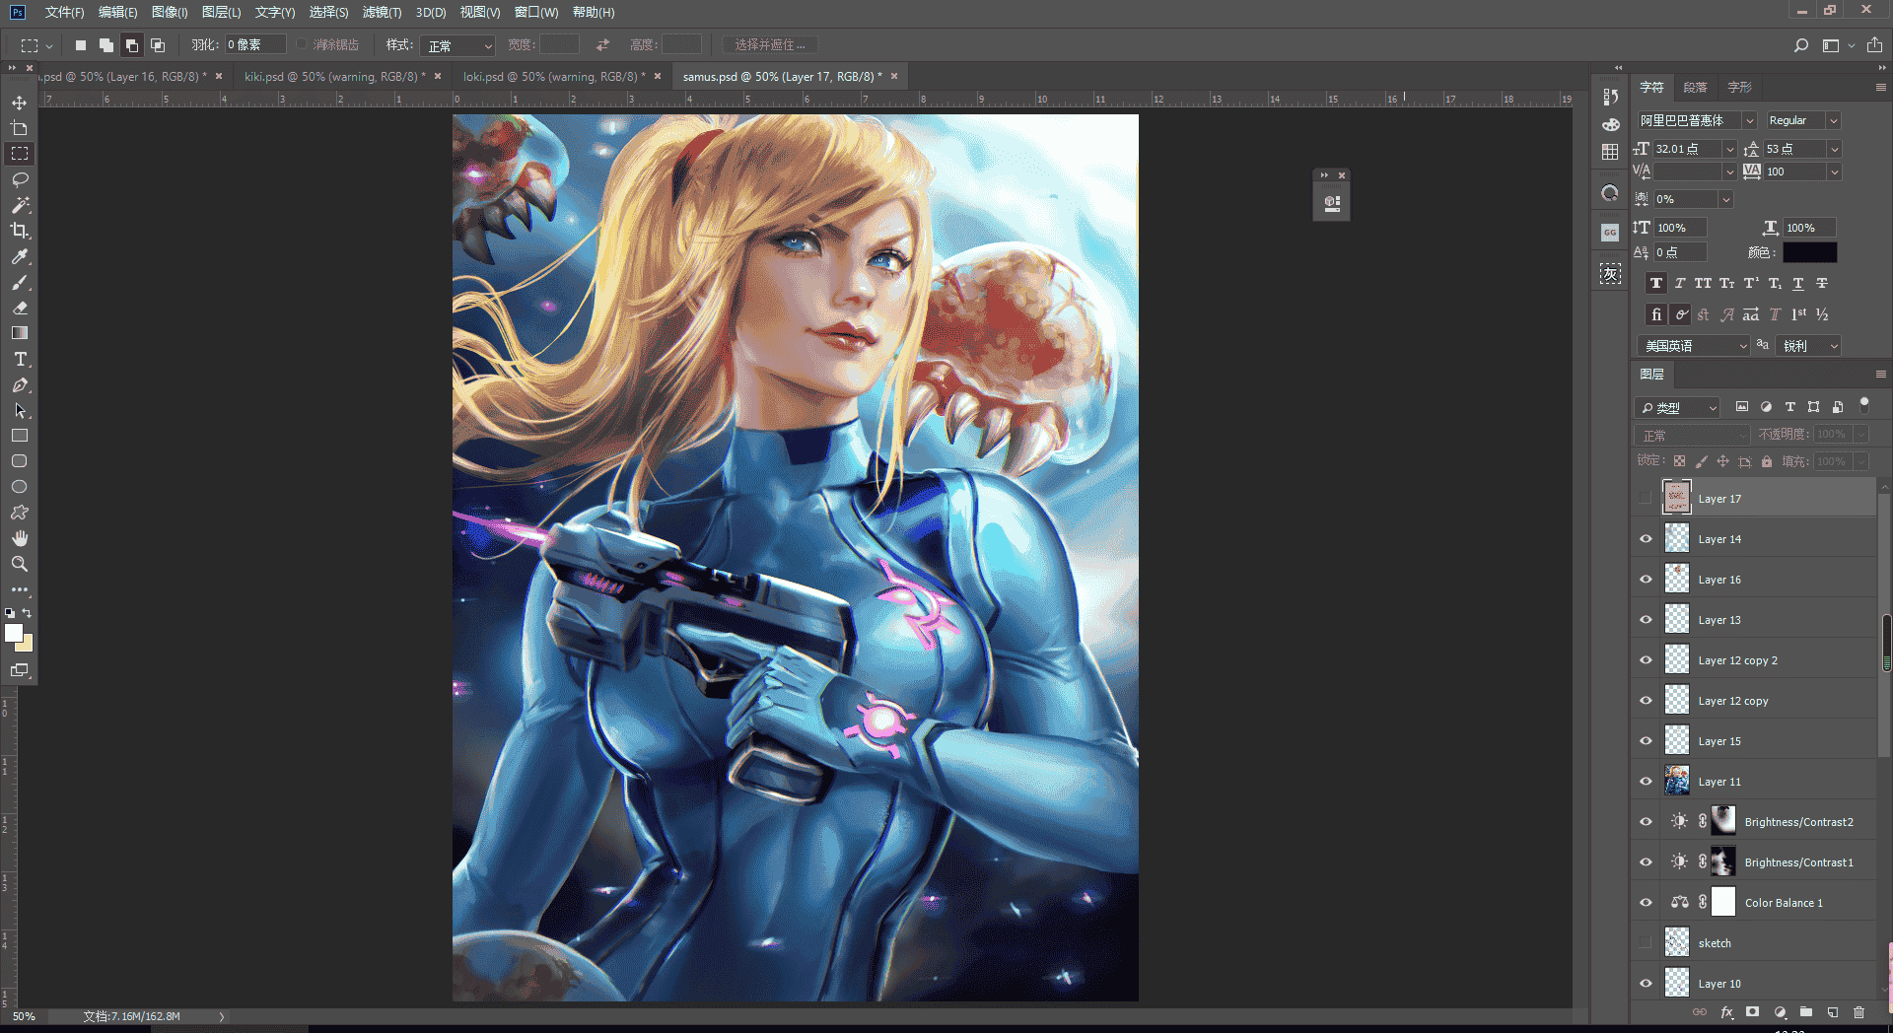Hide Layer 16 visibility eye
The image size is (1893, 1033).
[1646, 580]
